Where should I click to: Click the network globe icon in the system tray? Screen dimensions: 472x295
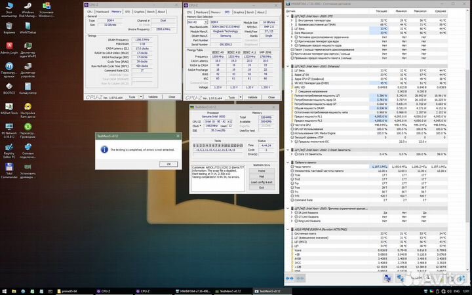tap(443, 291)
